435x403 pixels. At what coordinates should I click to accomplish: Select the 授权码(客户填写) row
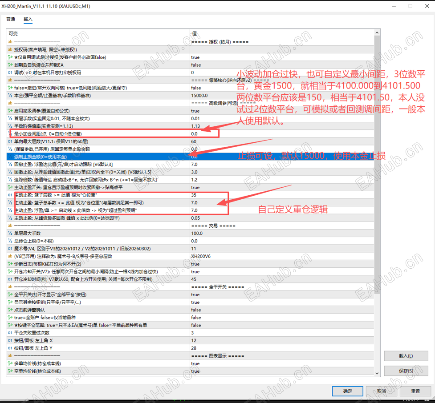(190, 50)
